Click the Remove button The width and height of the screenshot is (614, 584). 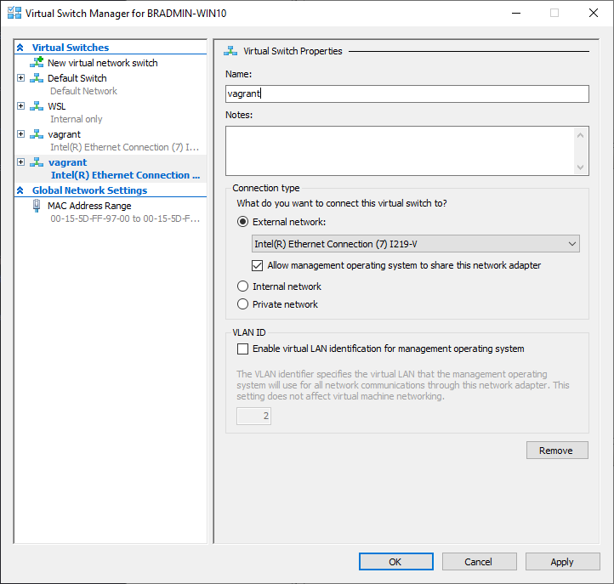pyautogui.click(x=556, y=451)
